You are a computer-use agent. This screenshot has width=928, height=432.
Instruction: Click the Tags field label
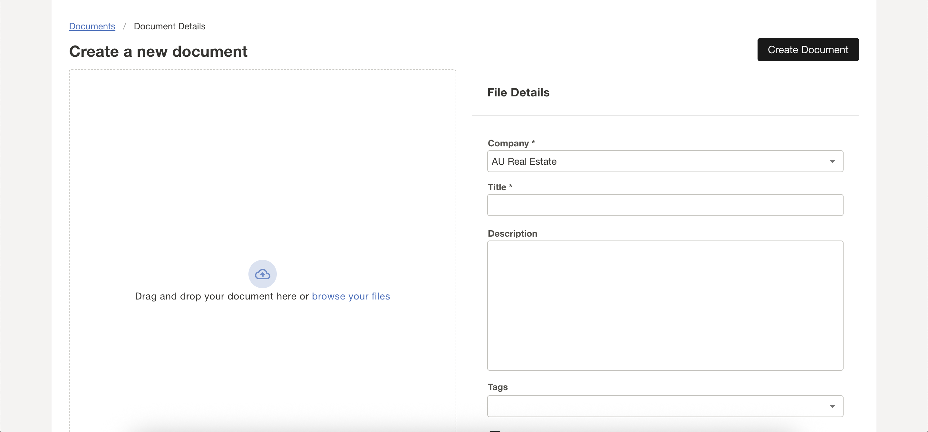[x=498, y=387]
